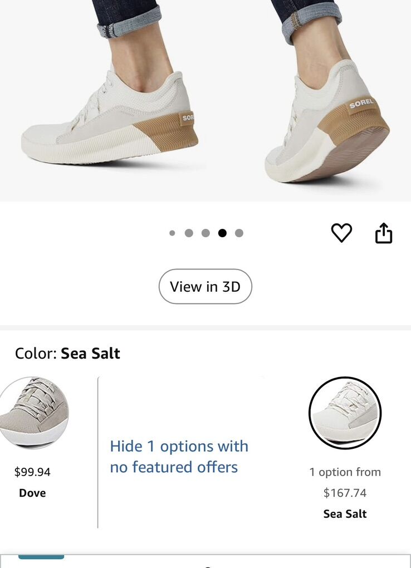Tap the Dove color name label
Viewport: 411px width, 568px height.
(32, 493)
